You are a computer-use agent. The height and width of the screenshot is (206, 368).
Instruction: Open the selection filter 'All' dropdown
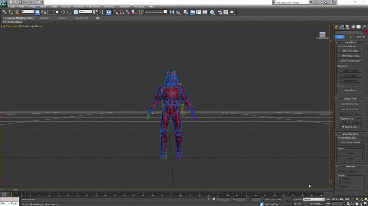(x=28, y=11)
